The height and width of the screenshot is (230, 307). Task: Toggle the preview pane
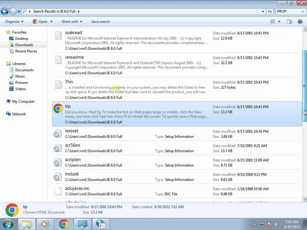pyautogui.click(x=289, y=22)
